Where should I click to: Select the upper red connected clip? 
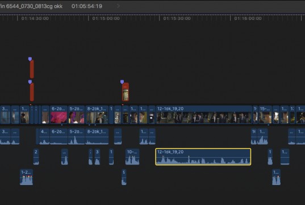pyautogui.click(x=32, y=69)
